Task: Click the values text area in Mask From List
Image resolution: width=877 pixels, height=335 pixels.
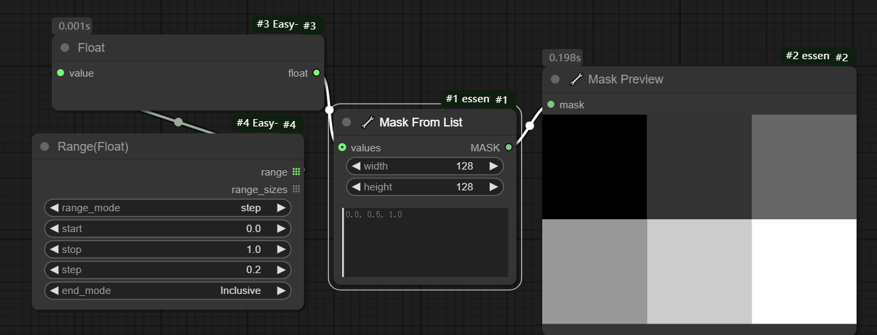Action: [x=426, y=242]
